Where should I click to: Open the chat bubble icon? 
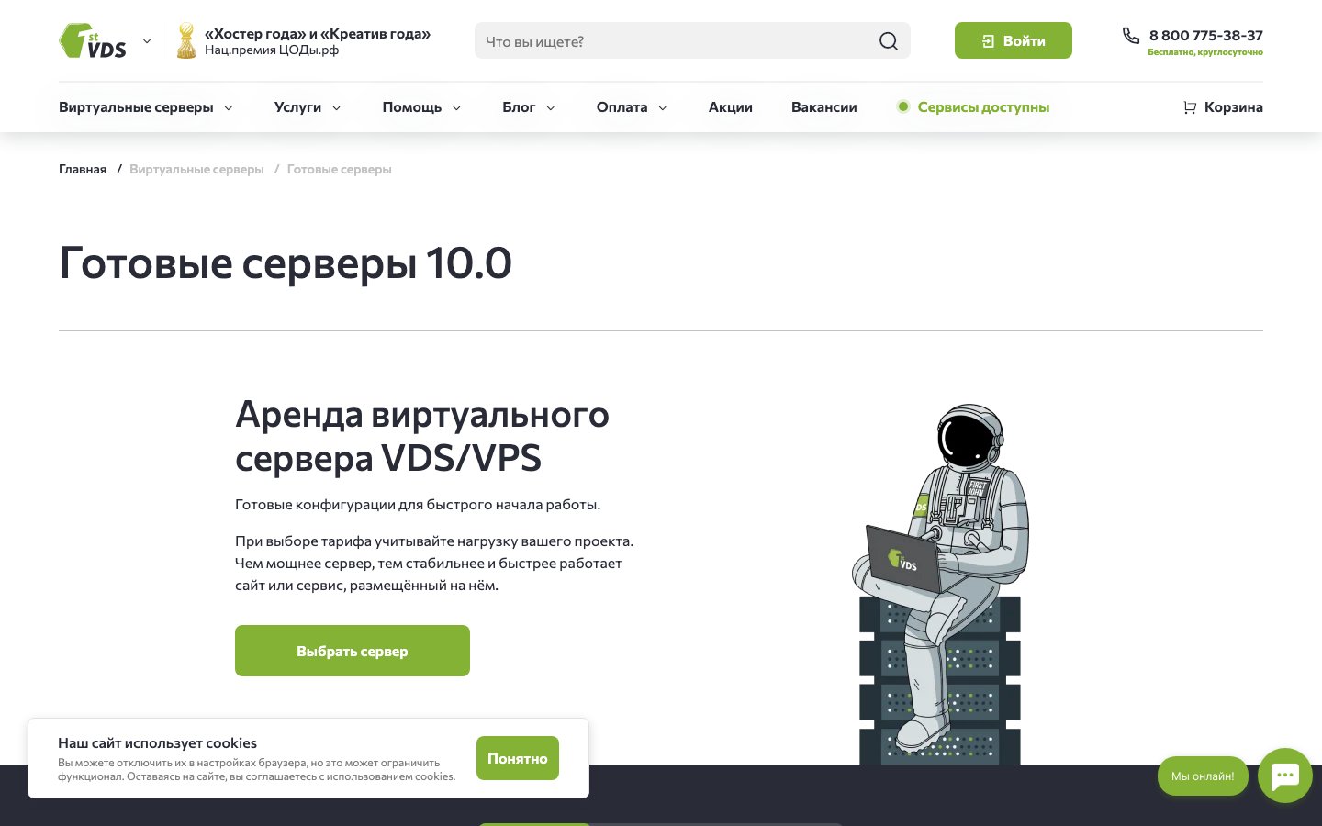(x=1285, y=776)
